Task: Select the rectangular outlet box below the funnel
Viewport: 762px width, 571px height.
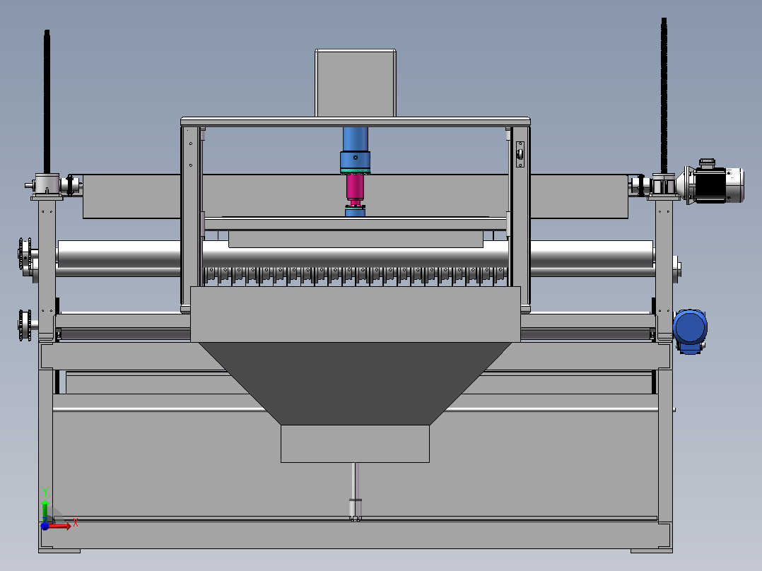Action: [356, 444]
